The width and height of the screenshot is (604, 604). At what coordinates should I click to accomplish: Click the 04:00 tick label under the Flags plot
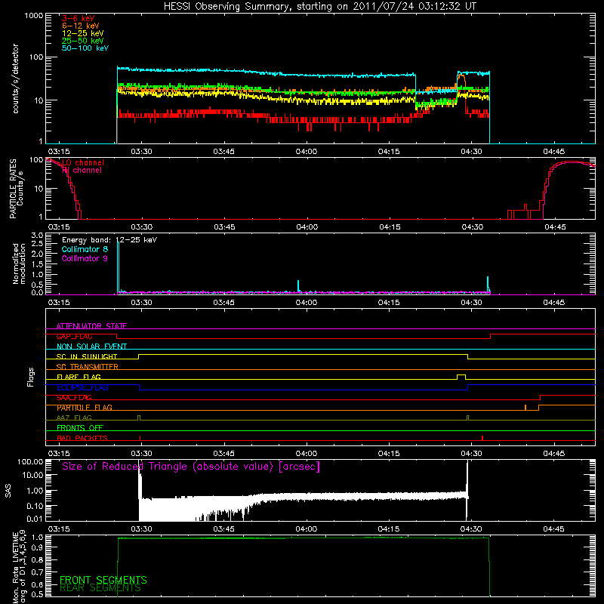[x=307, y=454]
